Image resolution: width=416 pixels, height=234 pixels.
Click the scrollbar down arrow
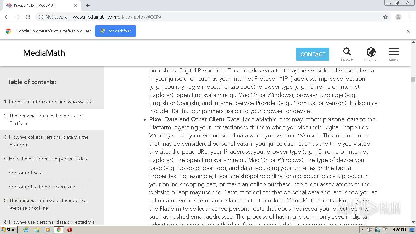coord(413,222)
